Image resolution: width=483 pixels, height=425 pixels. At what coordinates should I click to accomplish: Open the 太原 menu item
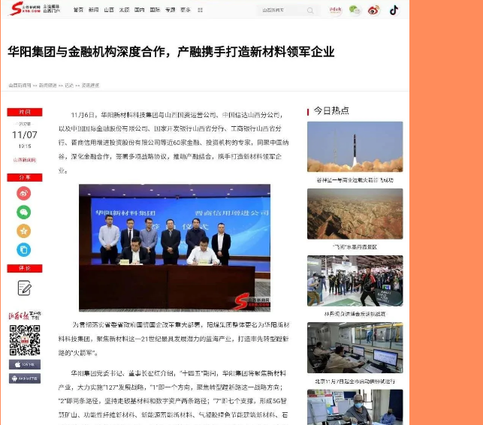[x=125, y=10]
